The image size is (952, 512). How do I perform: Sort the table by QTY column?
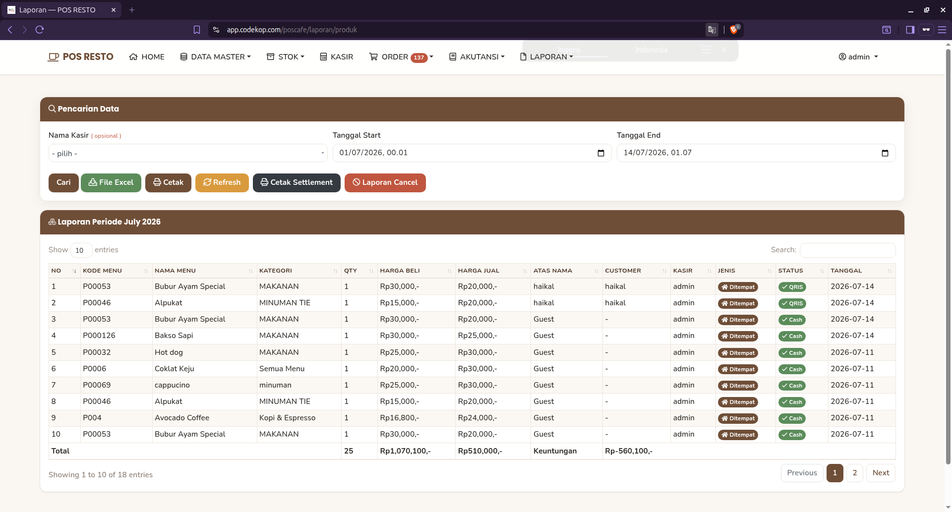[359, 271]
